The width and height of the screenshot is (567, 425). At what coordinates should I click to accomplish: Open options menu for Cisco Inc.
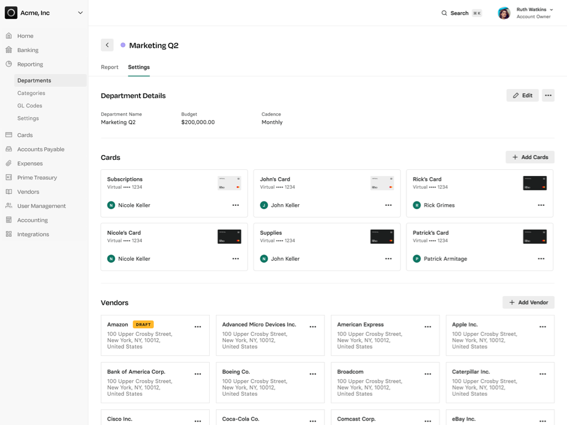pos(198,421)
